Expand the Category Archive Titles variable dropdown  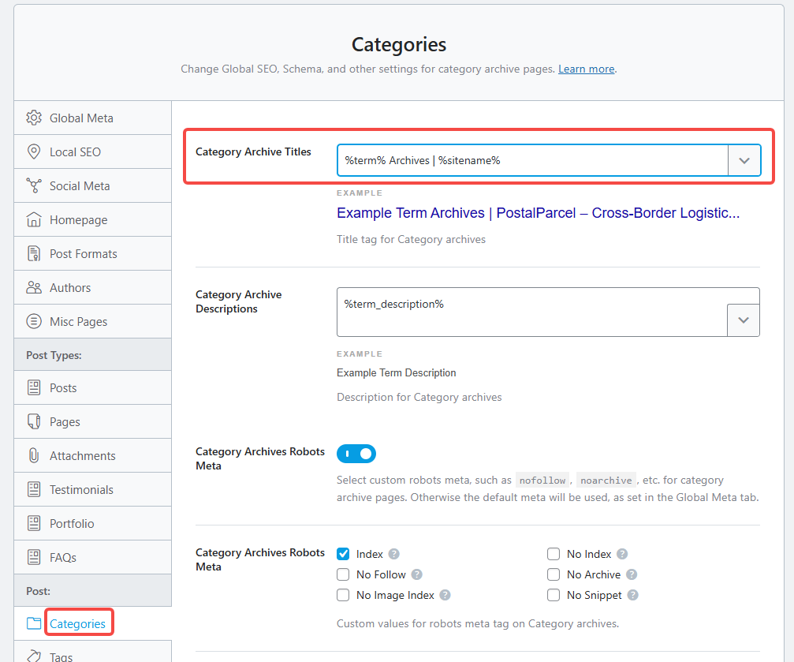click(x=744, y=160)
